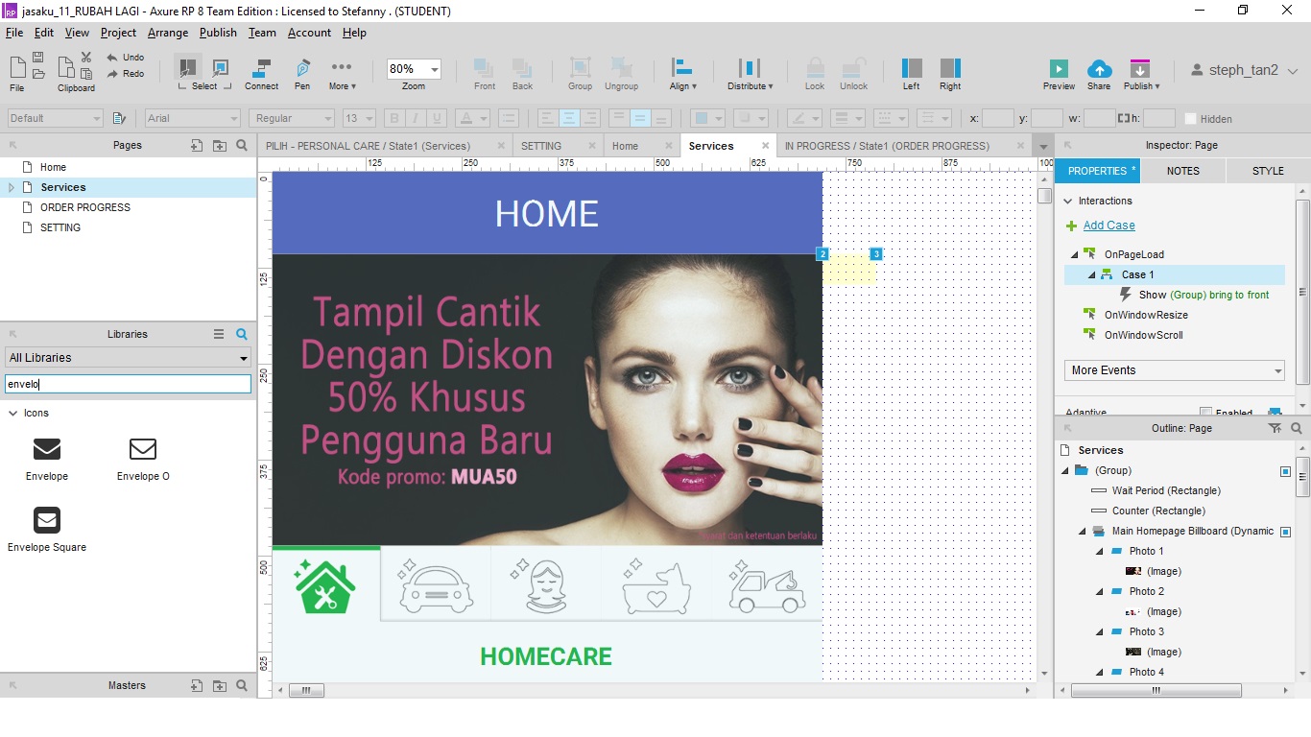Click the Share cloud icon
The image size is (1311, 737).
tap(1099, 69)
